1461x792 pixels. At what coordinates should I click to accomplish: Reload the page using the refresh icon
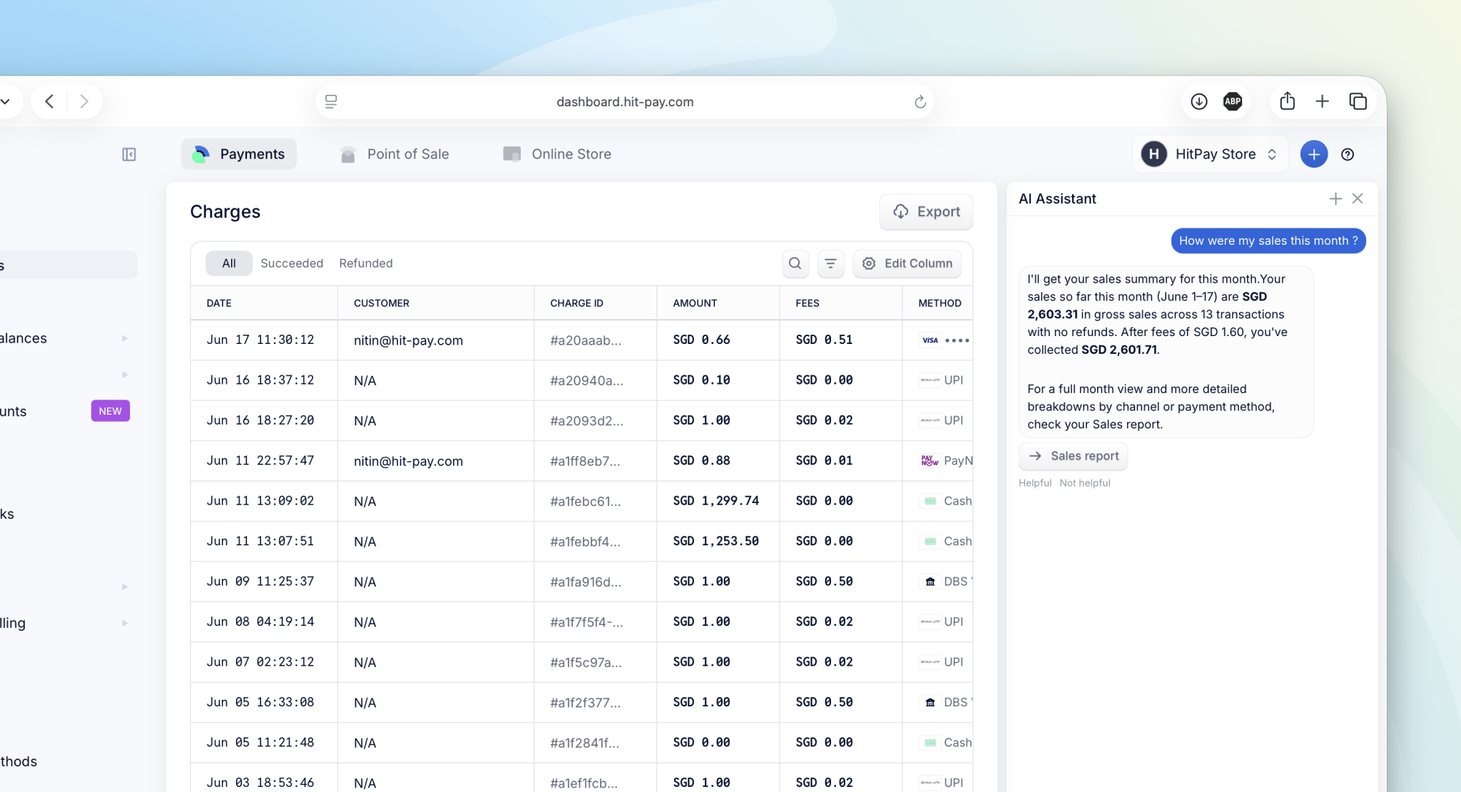[920, 102]
